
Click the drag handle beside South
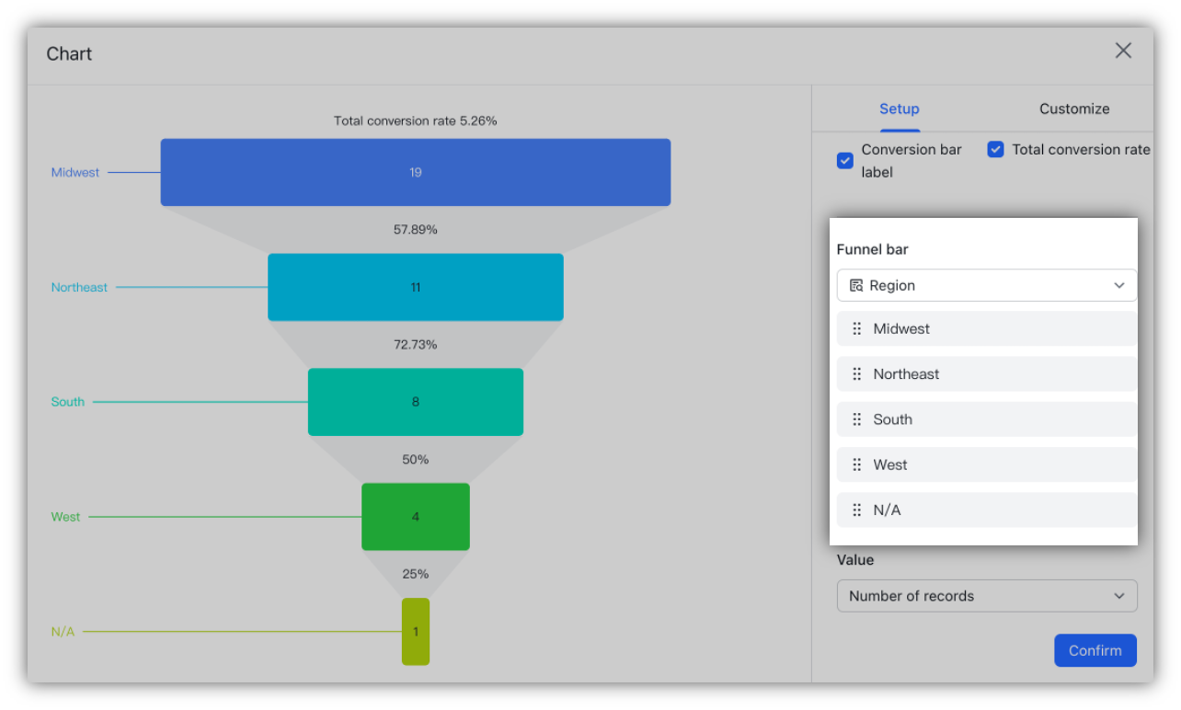[856, 419]
